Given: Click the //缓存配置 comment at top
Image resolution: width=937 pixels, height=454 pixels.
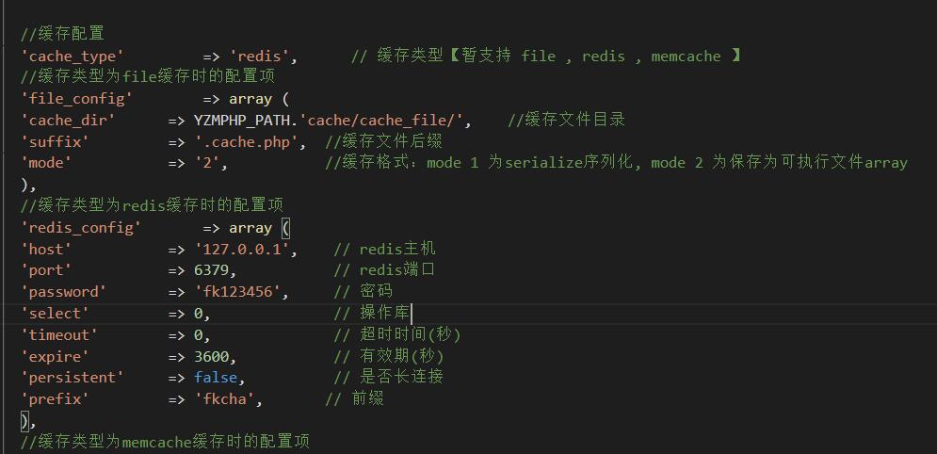Looking at the screenshot, I should tap(63, 34).
